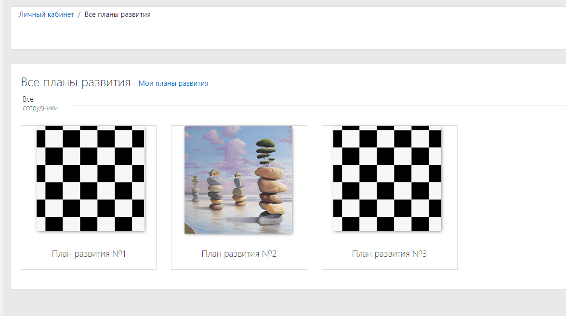Click the План развития №1 title
This screenshot has width=566, height=316.
[89, 254]
